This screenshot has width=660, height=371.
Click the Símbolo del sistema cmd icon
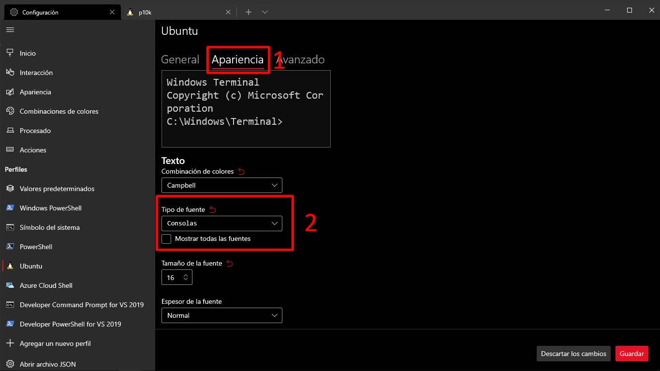[x=10, y=227]
